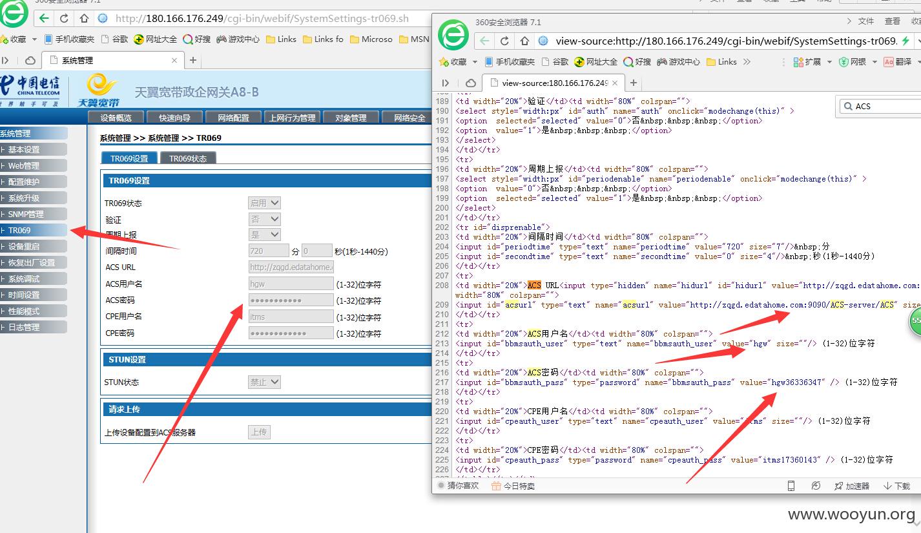Open 游戏中心 bookmark in front window
Screen dimensions: 921x533
tap(678, 62)
